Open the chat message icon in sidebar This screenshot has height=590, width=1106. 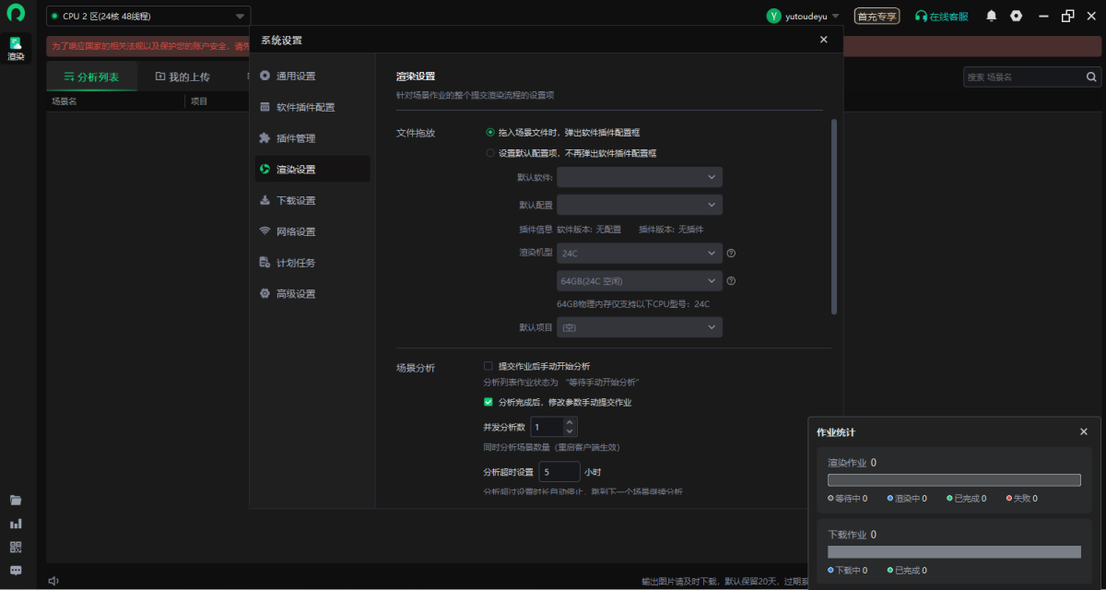point(16,570)
